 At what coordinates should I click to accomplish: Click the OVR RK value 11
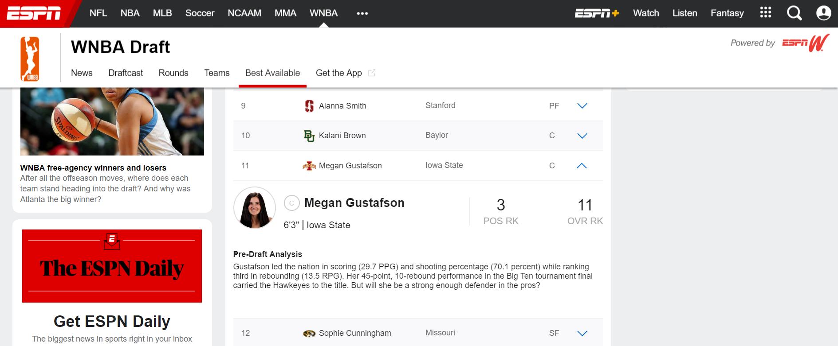[585, 205]
